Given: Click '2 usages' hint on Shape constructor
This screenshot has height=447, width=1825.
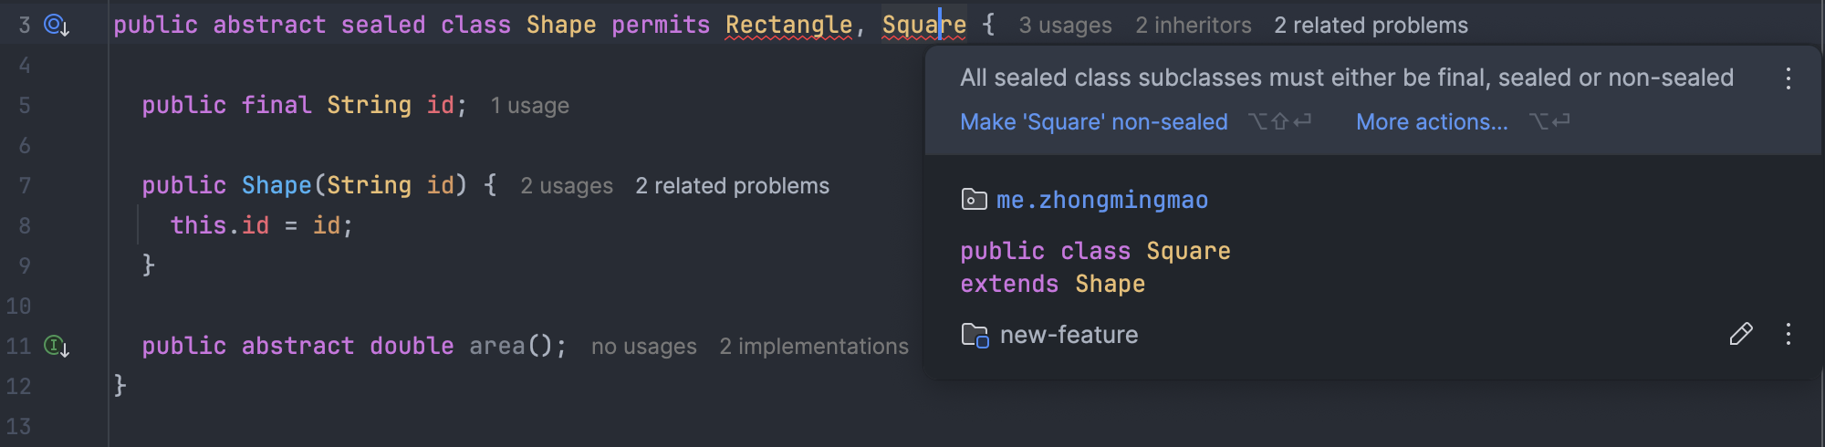Looking at the screenshot, I should point(566,186).
